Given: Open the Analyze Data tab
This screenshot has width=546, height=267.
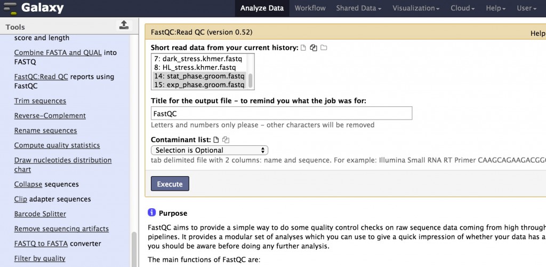Looking at the screenshot, I should point(262,8).
